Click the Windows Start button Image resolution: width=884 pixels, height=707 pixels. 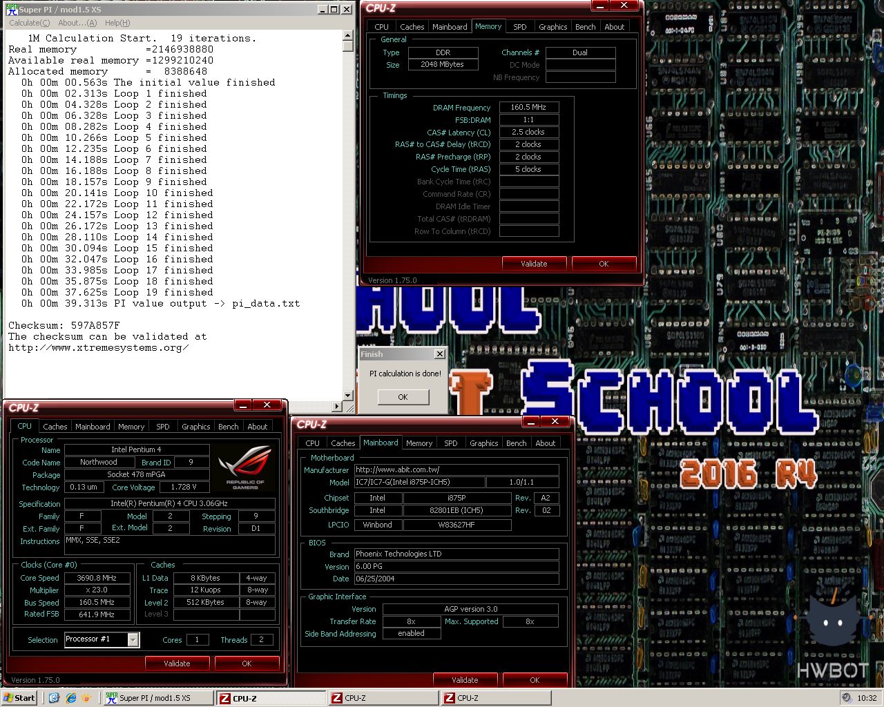[19, 698]
